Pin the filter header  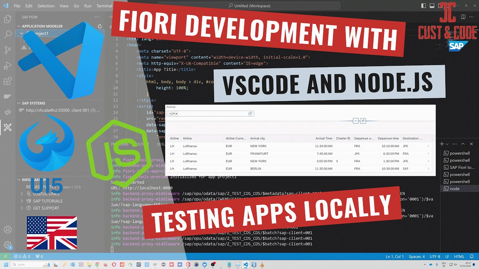pyautogui.click(x=363, y=121)
